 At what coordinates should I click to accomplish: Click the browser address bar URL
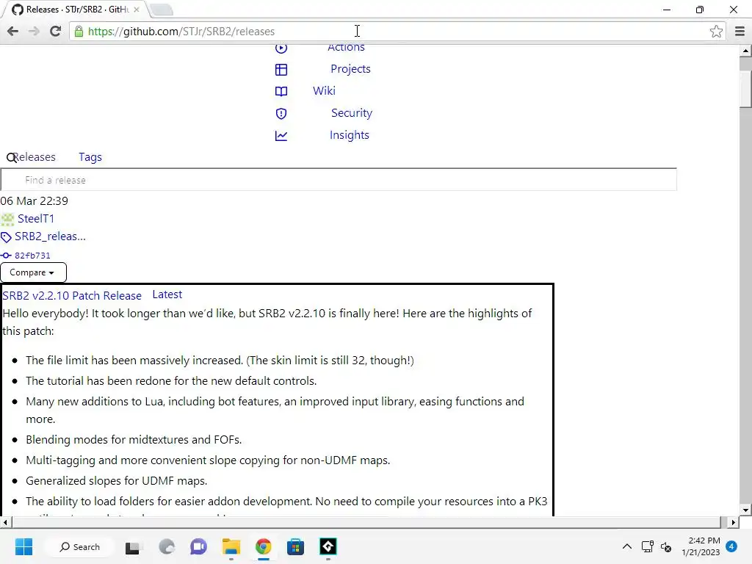(x=181, y=32)
